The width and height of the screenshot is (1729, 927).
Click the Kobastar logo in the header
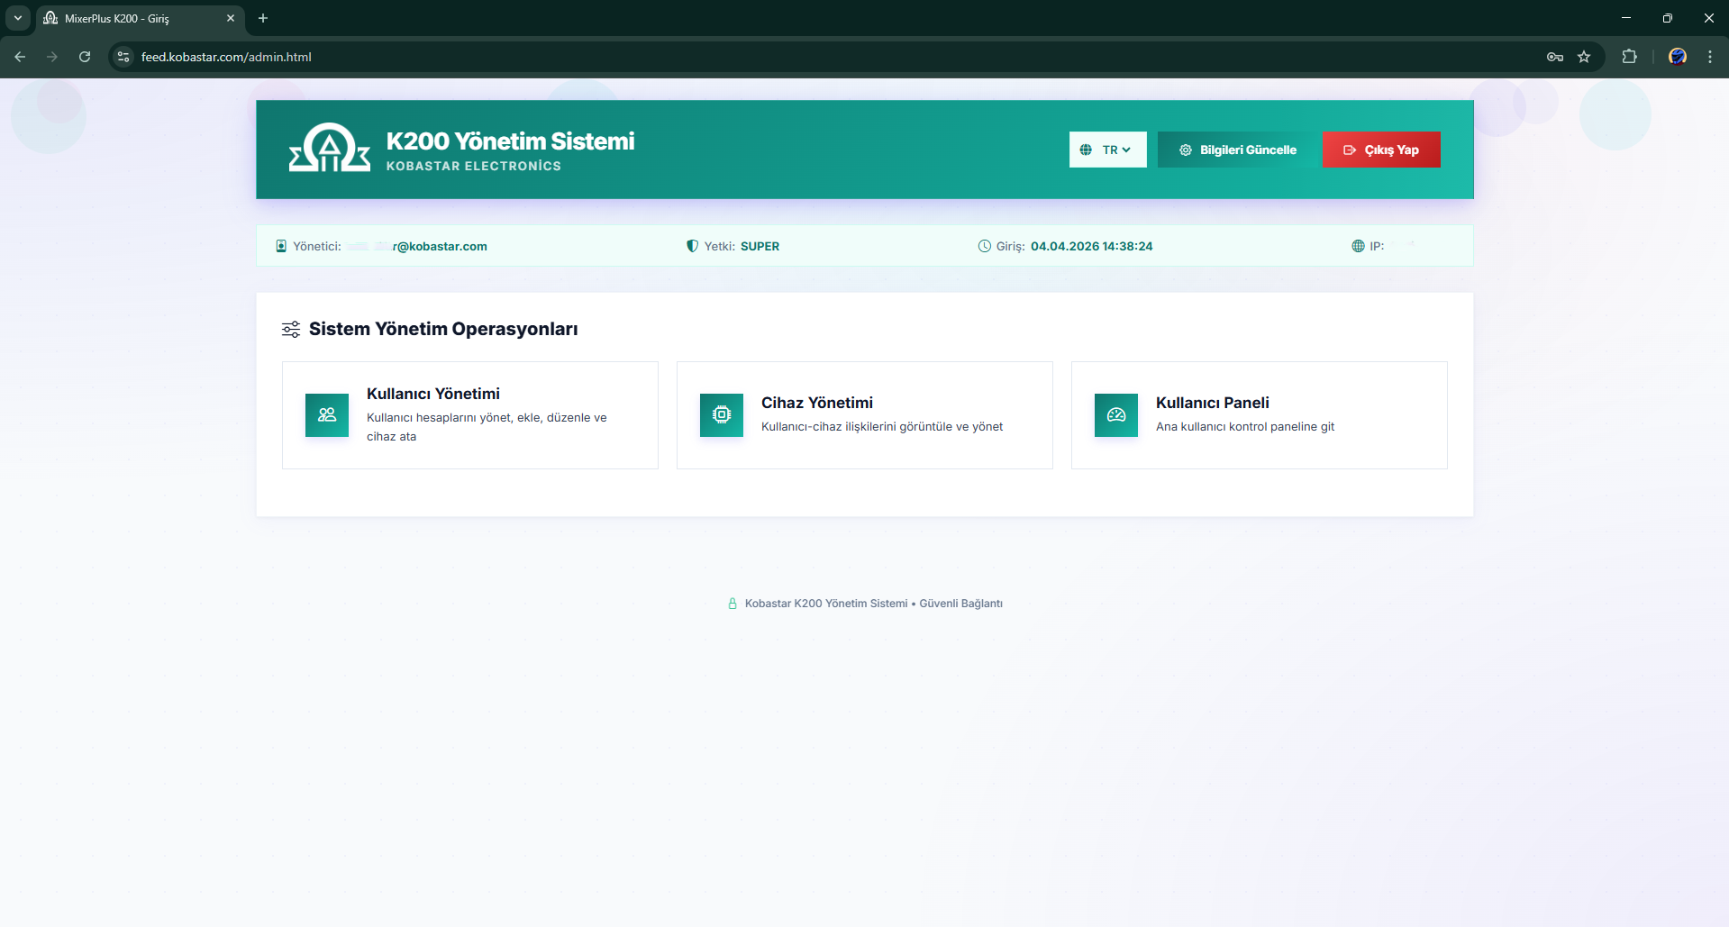[329, 149]
